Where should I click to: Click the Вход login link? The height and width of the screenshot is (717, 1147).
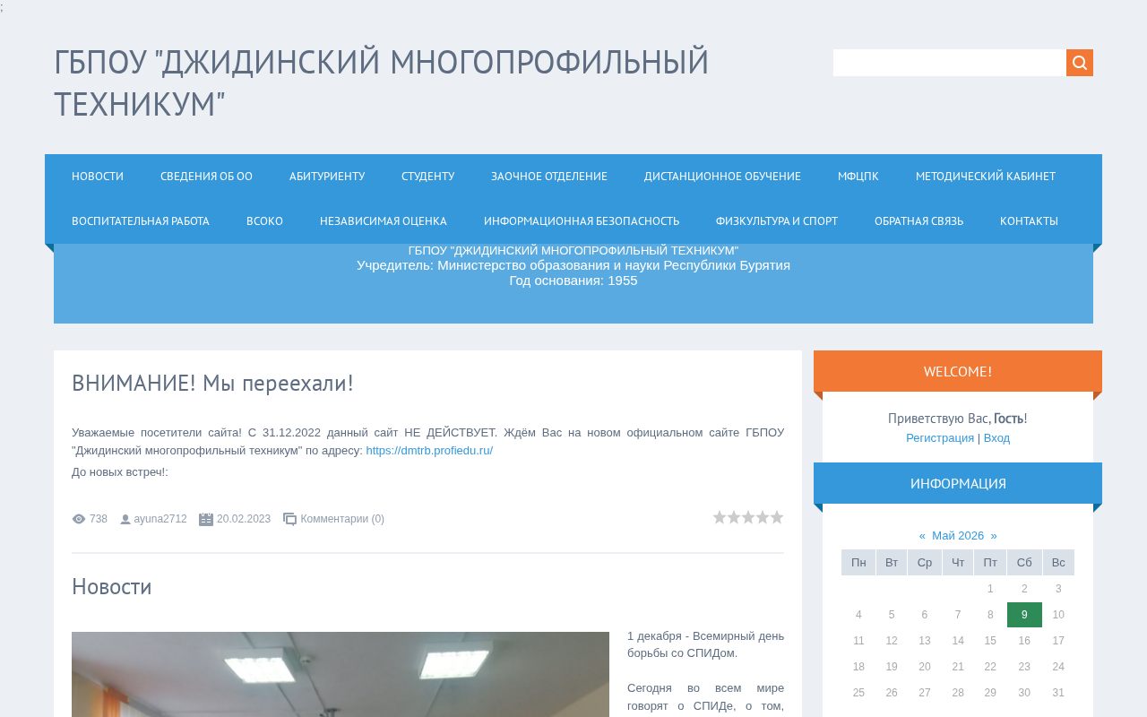pos(996,438)
